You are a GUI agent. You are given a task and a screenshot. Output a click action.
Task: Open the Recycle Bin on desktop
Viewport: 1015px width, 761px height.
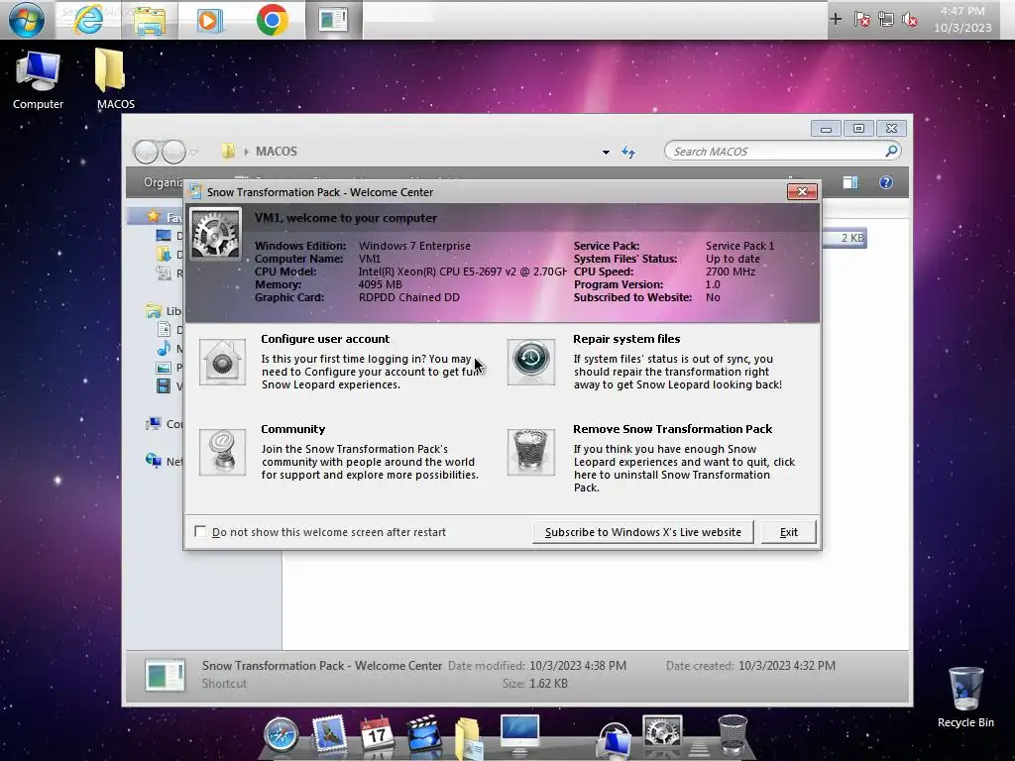pyautogui.click(x=965, y=698)
